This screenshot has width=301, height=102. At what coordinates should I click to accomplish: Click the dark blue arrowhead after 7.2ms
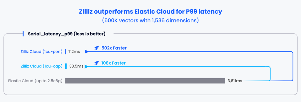tap(87, 52)
